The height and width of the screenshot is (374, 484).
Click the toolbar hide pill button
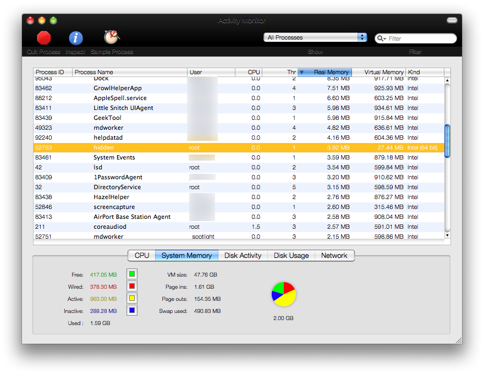point(452,20)
